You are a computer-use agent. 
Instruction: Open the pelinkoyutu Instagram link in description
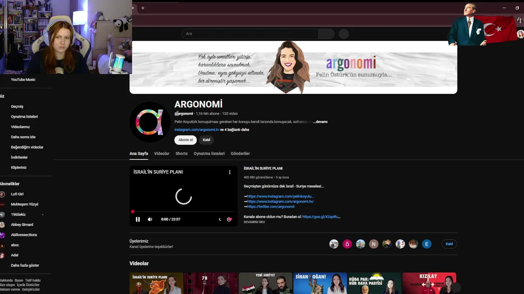280,196
